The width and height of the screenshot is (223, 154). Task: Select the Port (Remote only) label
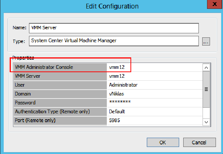click(x=60, y=120)
